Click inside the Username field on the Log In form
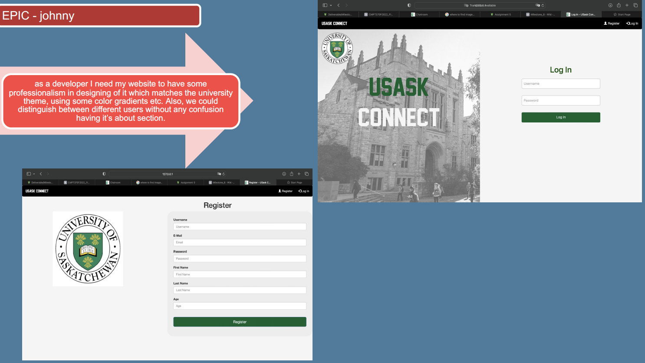Screen dimensions: 645x363 [x=560, y=83]
